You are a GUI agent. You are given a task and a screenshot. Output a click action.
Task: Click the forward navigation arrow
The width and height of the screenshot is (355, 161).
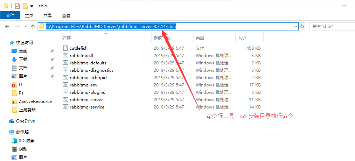pos(17,27)
